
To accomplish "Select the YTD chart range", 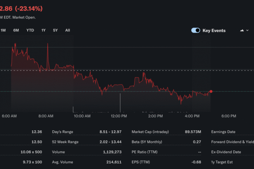I will click(30, 30).
